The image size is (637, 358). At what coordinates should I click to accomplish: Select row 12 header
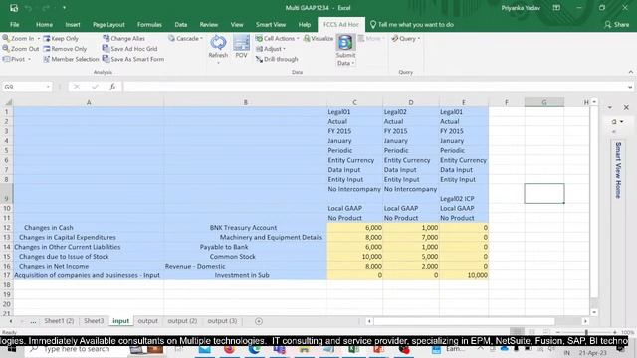pyautogui.click(x=7, y=228)
